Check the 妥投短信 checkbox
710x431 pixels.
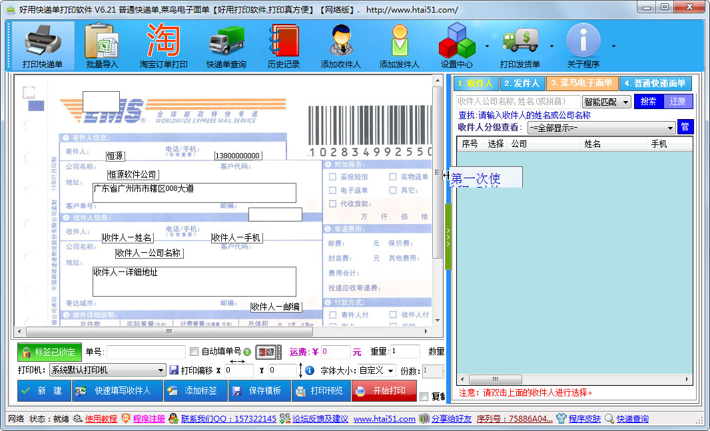tap(332, 177)
